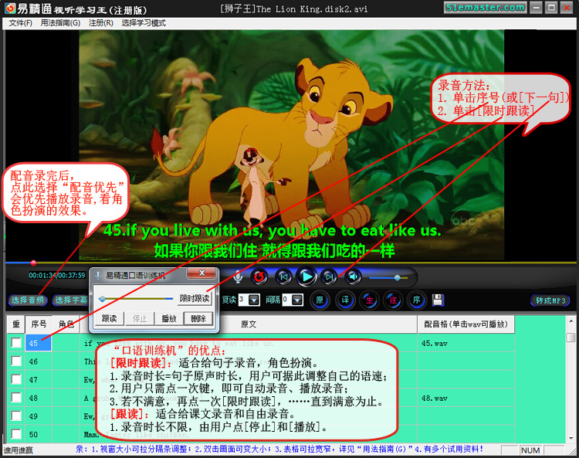The image size is (579, 458).
Task: Maximize the application window
Action: tap(551, 8)
